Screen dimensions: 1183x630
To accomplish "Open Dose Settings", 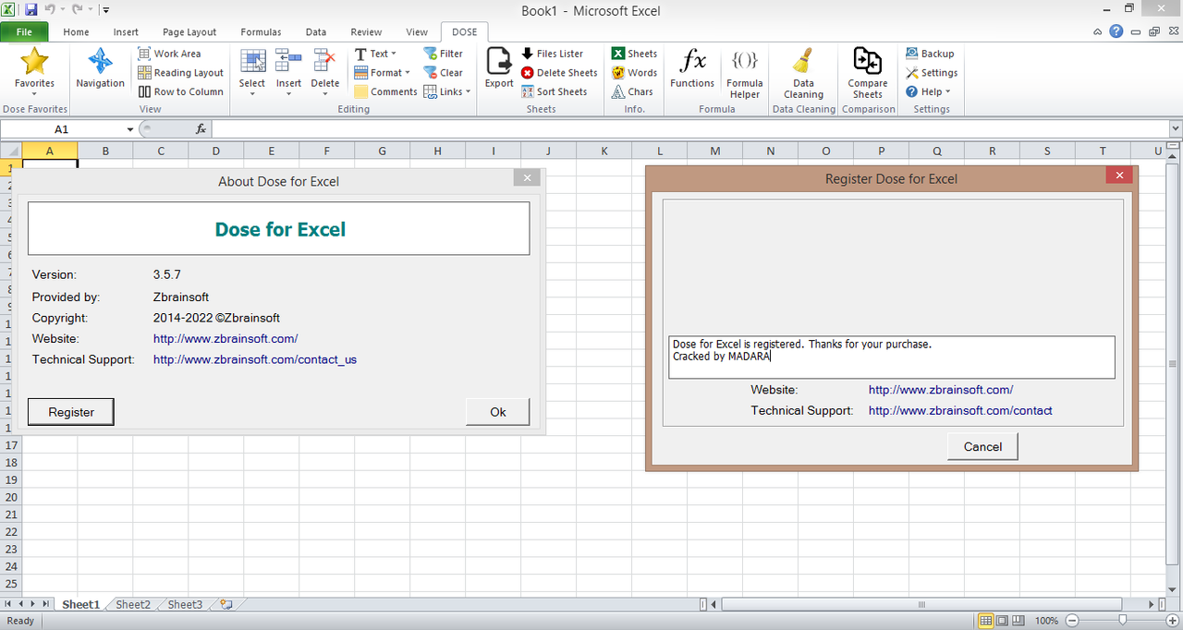I will [932, 73].
